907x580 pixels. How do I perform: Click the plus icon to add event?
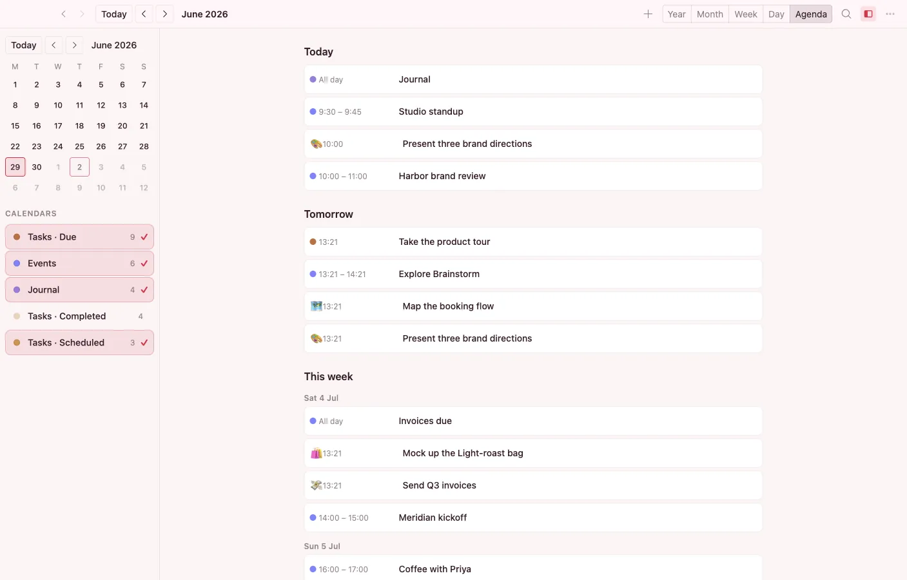point(648,14)
